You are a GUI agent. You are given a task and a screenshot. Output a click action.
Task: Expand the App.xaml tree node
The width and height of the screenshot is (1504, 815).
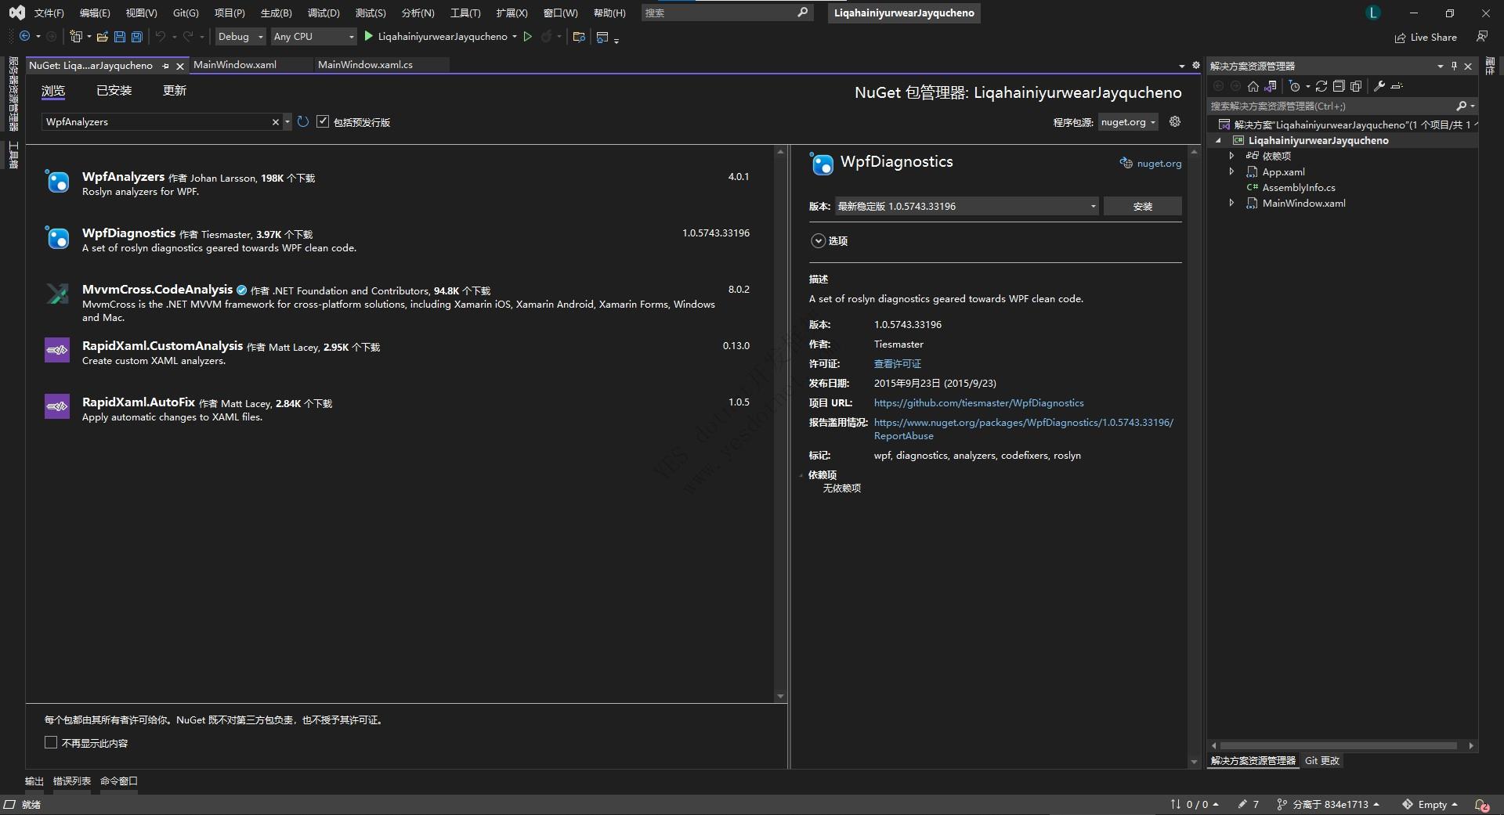(x=1231, y=171)
